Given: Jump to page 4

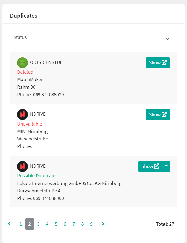Looking at the screenshot, I should point(47,224).
